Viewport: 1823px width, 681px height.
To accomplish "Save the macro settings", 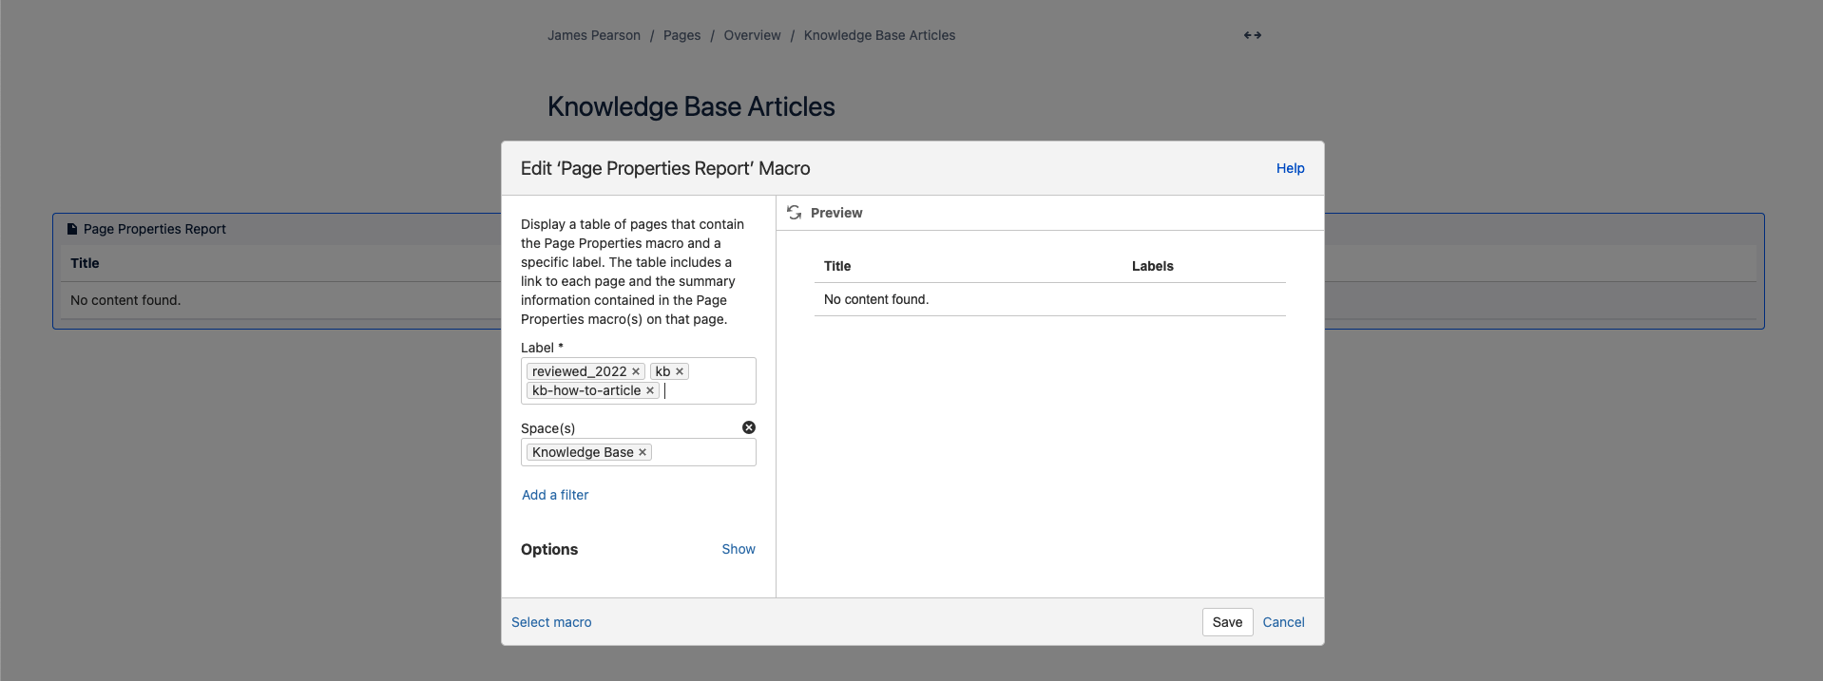I will 1227,622.
